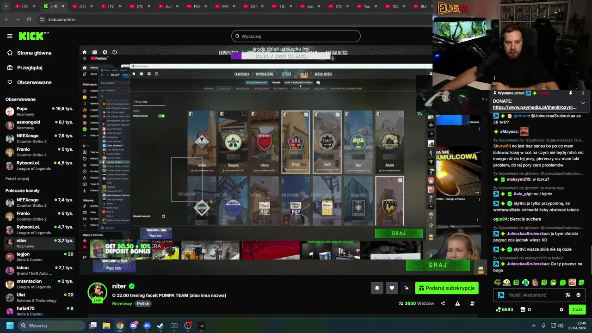Open the Rozmowy category link

click(122, 304)
